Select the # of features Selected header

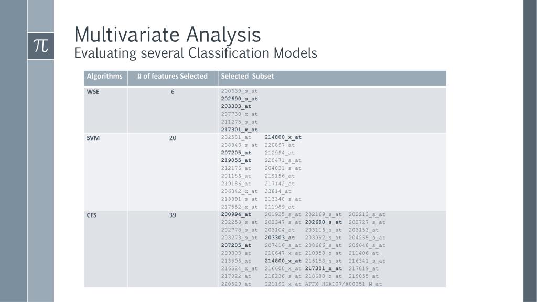coord(173,77)
